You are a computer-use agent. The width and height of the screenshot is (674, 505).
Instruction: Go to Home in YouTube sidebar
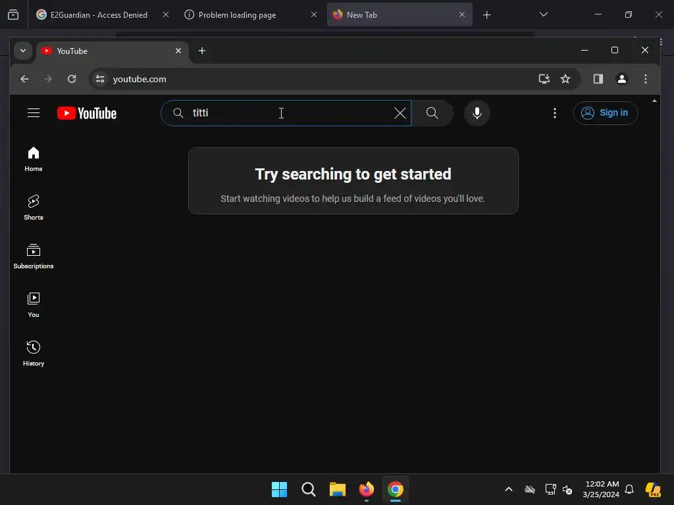click(x=34, y=159)
